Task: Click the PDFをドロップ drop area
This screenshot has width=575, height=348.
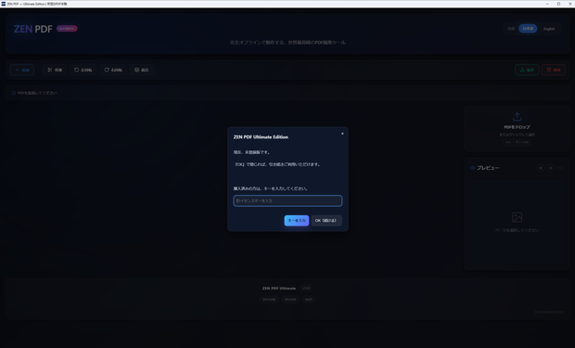Action: point(517,129)
